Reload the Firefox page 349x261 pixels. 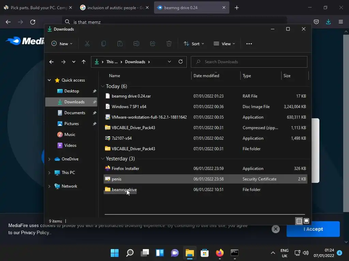(x=33, y=22)
